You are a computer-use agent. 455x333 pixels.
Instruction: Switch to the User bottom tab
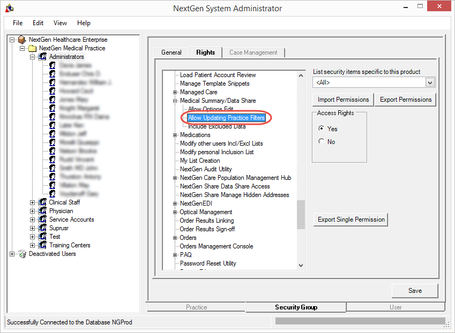(396, 307)
